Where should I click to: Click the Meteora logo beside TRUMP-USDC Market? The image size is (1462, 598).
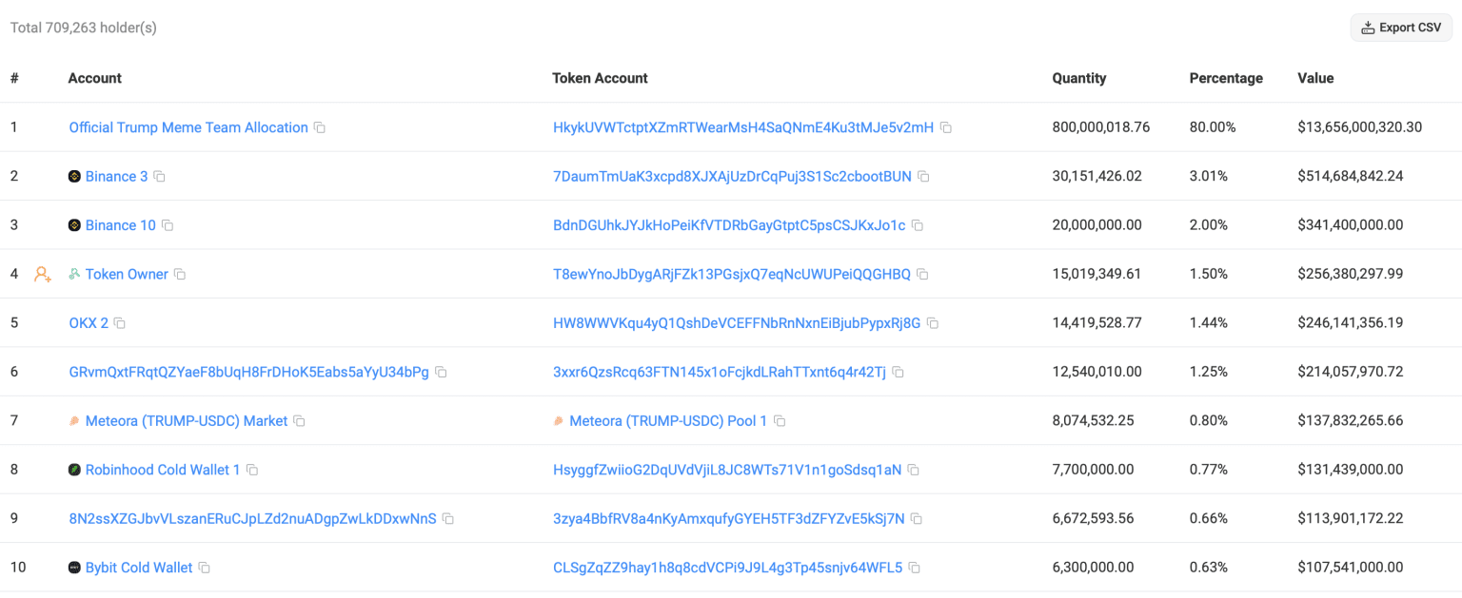(x=75, y=420)
